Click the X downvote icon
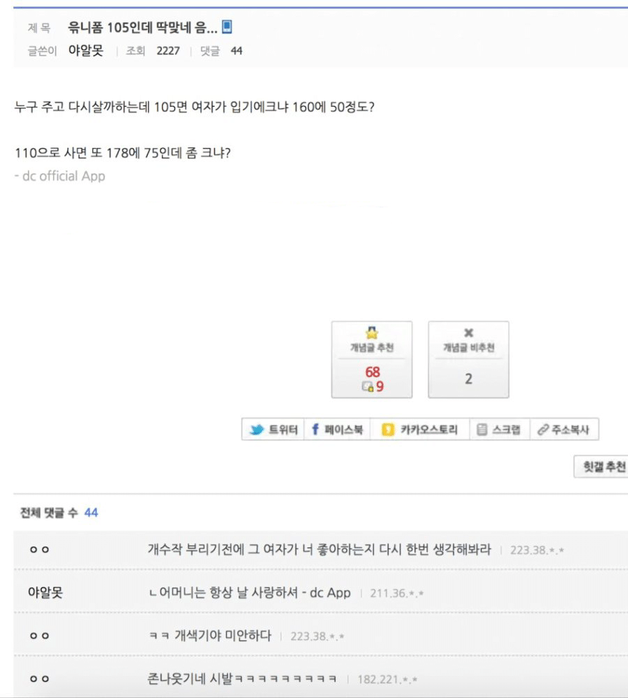The width and height of the screenshot is (628, 698). tap(468, 332)
